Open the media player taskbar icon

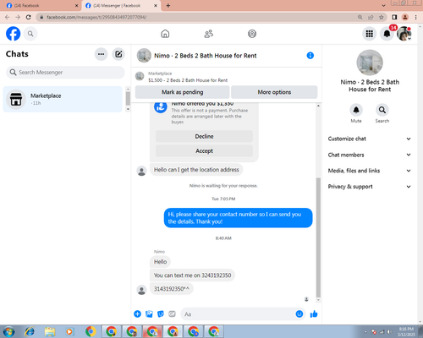pos(69,331)
